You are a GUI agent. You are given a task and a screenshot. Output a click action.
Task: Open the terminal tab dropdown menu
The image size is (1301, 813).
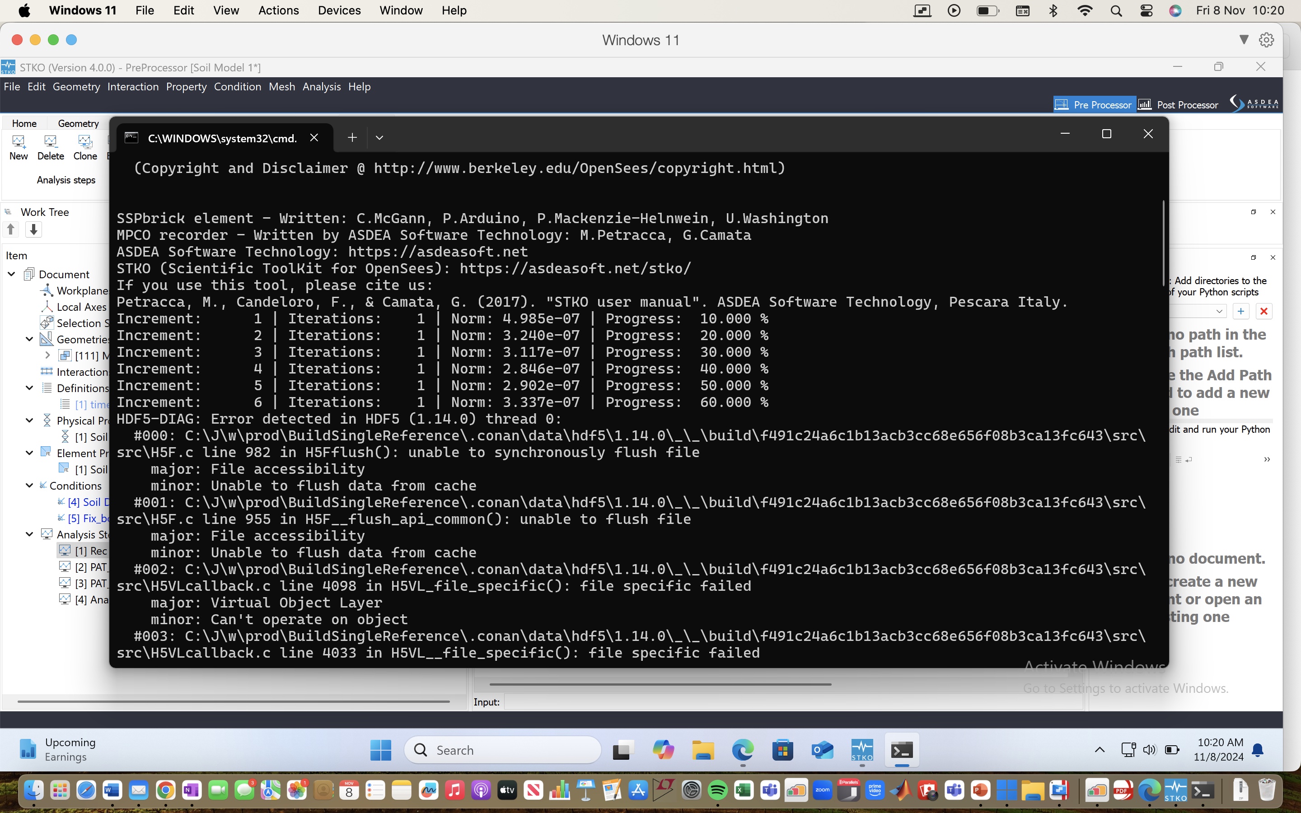[379, 138]
